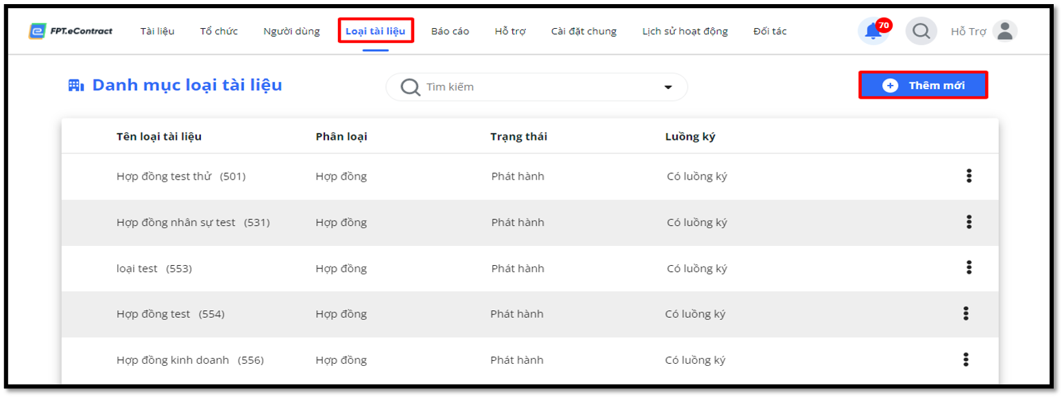Open three-dot menu for Hợp đồng kinh doanh (556)
This screenshot has width=1064, height=398.
pyautogui.click(x=966, y=360)
